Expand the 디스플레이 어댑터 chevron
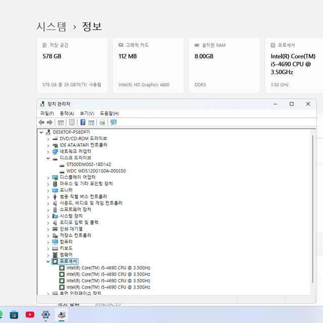Image resolution: width=323 pixels, height=323 pixels. tap(48, 178)
